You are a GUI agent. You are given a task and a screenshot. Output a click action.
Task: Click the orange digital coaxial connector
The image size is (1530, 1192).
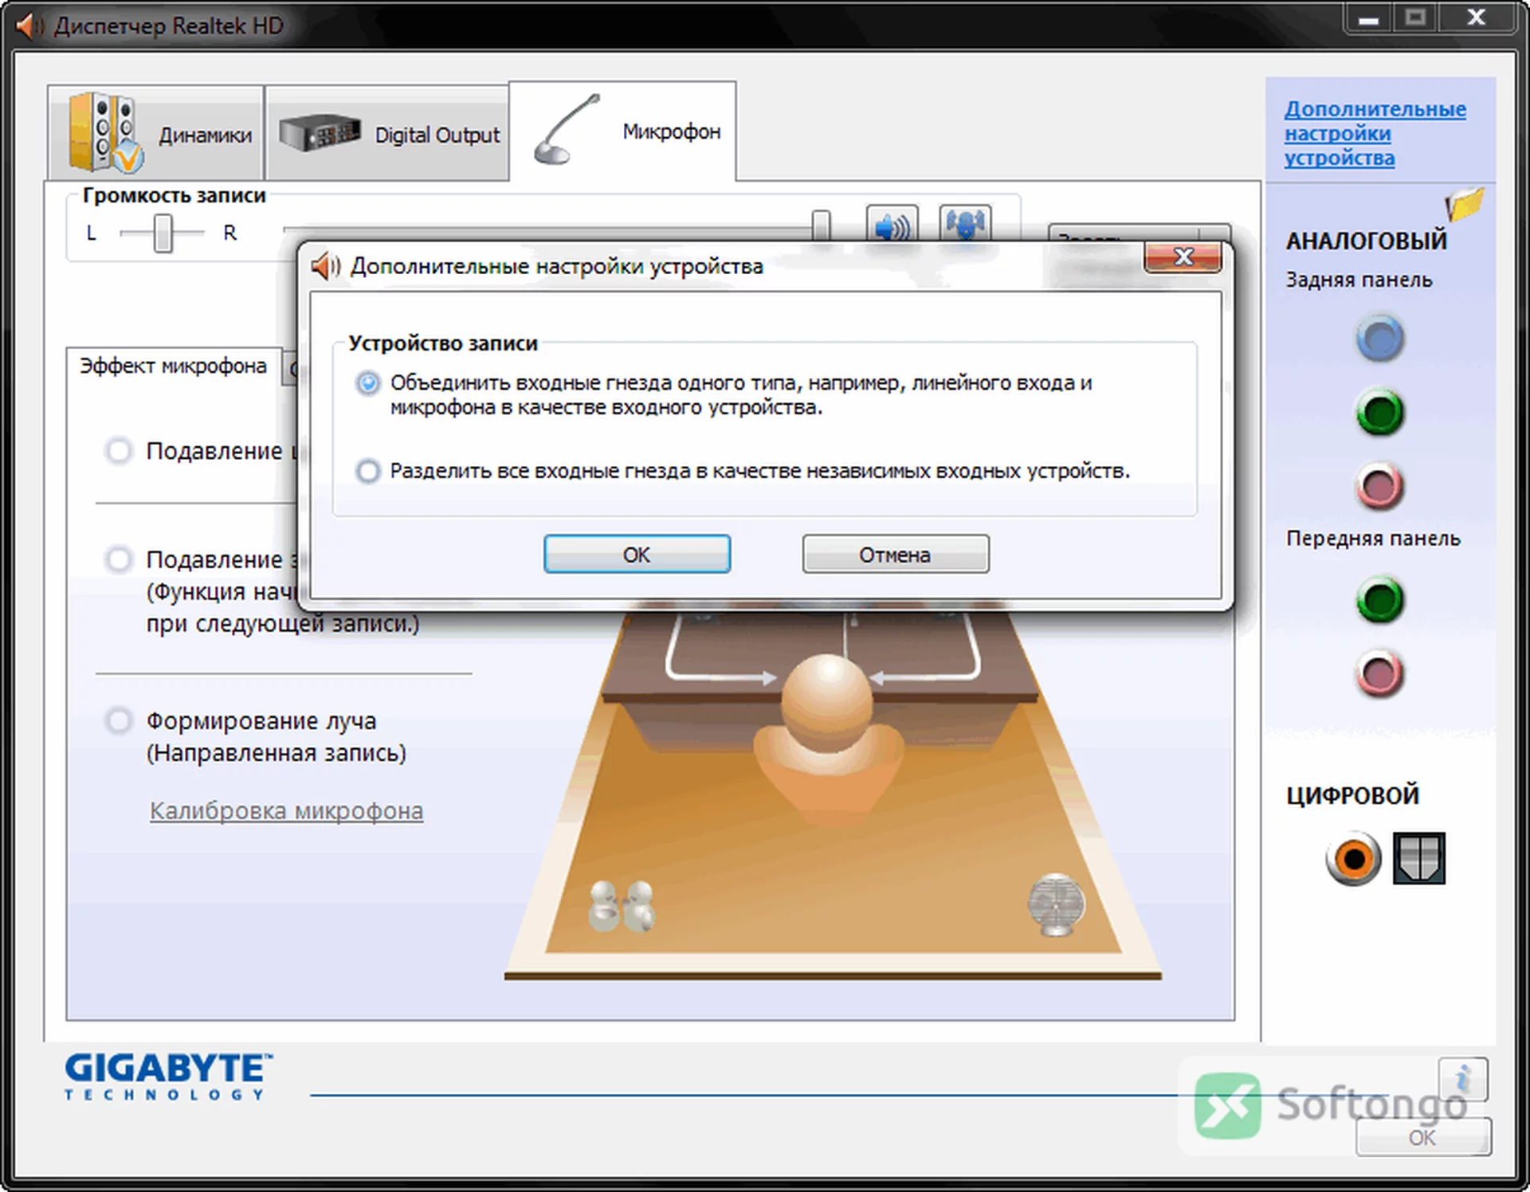coord(1353,859)
